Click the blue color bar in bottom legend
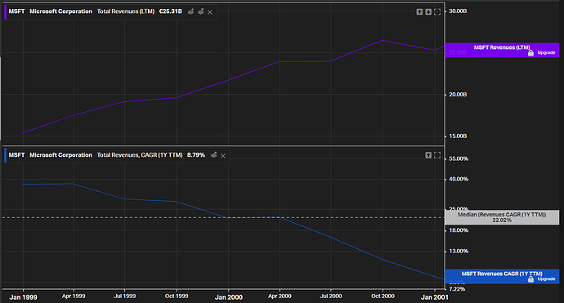Screen dimensions: 564x303 tap(6, 155)
